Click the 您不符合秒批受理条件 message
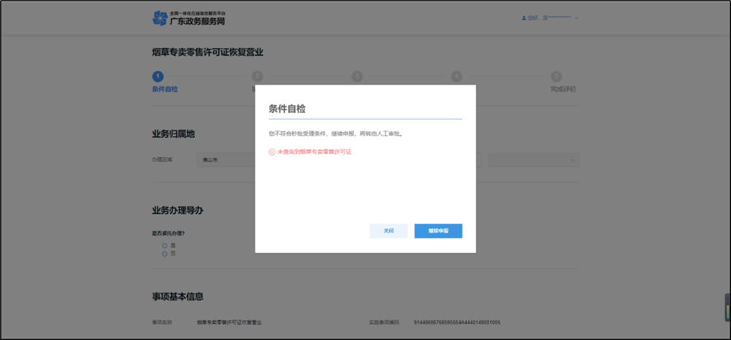The height and width of the screenshot is (340, 731). pos(336,134)
